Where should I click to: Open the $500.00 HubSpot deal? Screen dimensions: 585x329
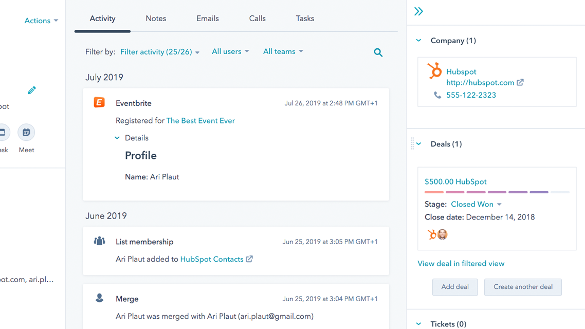(455, 181)
